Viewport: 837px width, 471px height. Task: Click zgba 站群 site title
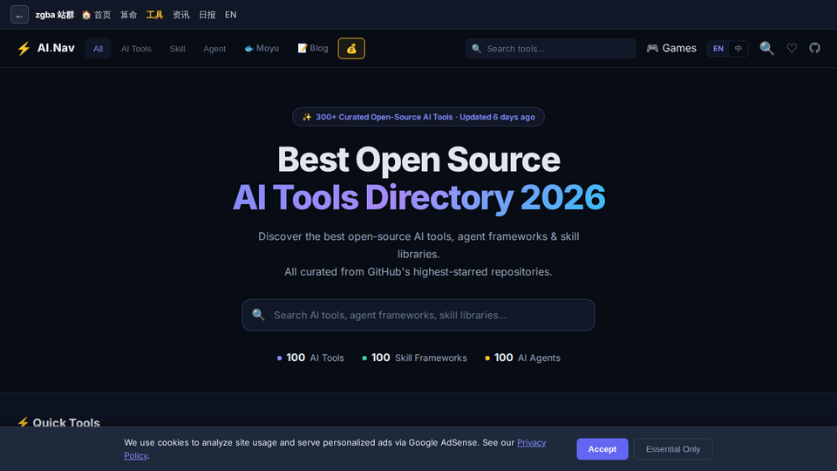tap(54, 15)
